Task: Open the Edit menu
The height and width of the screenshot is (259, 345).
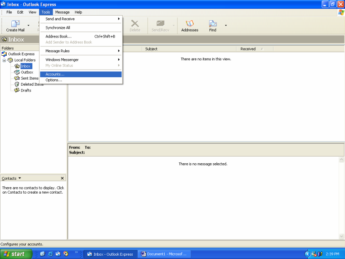Action: coord(20,12)
